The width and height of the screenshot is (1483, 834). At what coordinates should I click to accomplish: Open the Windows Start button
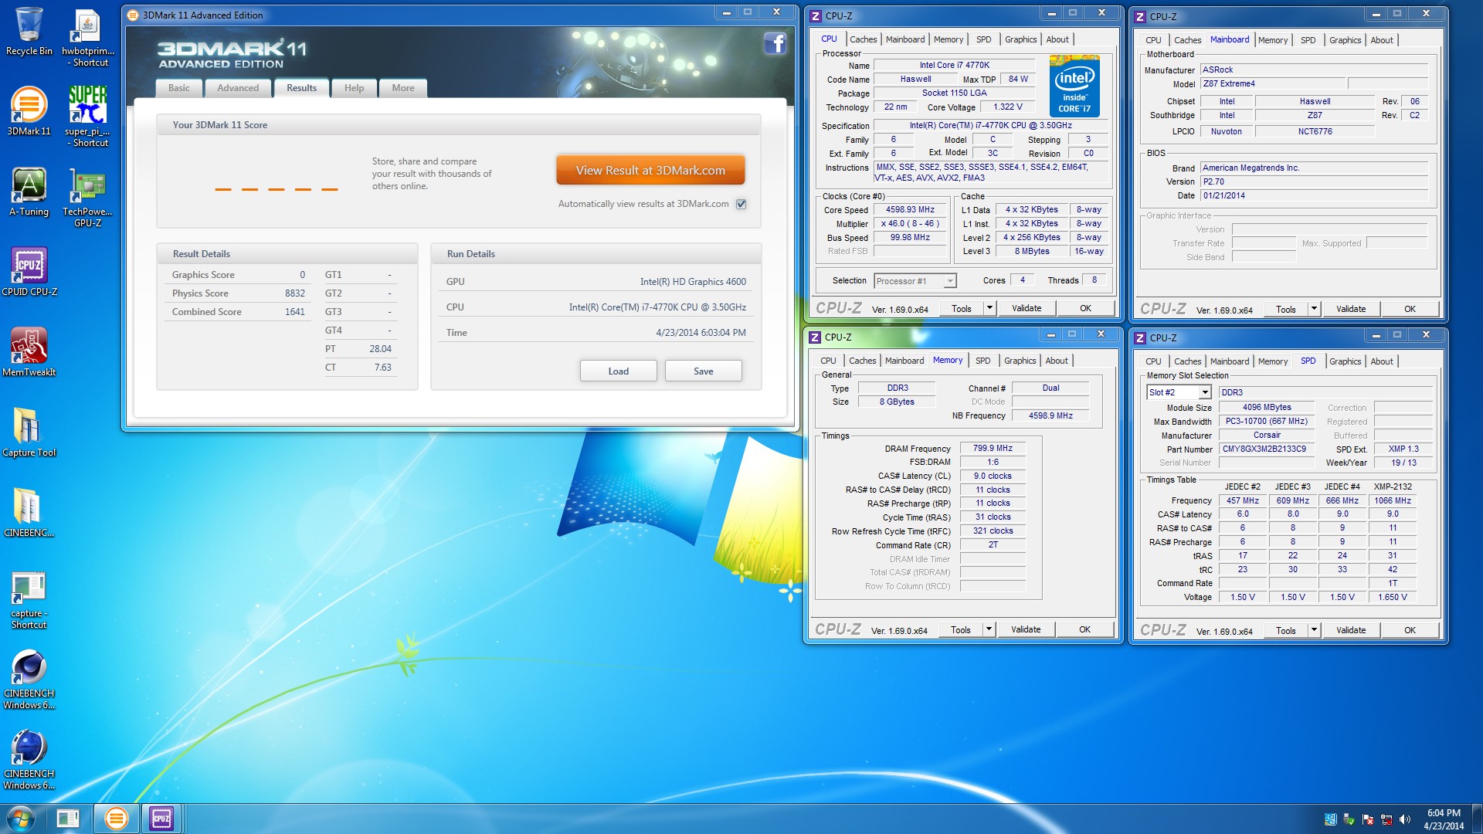click(21, 819)
